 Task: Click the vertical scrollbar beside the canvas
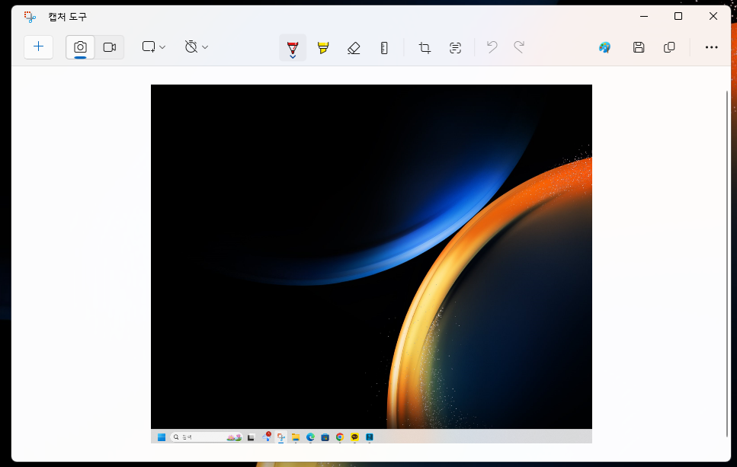[726, 263]
